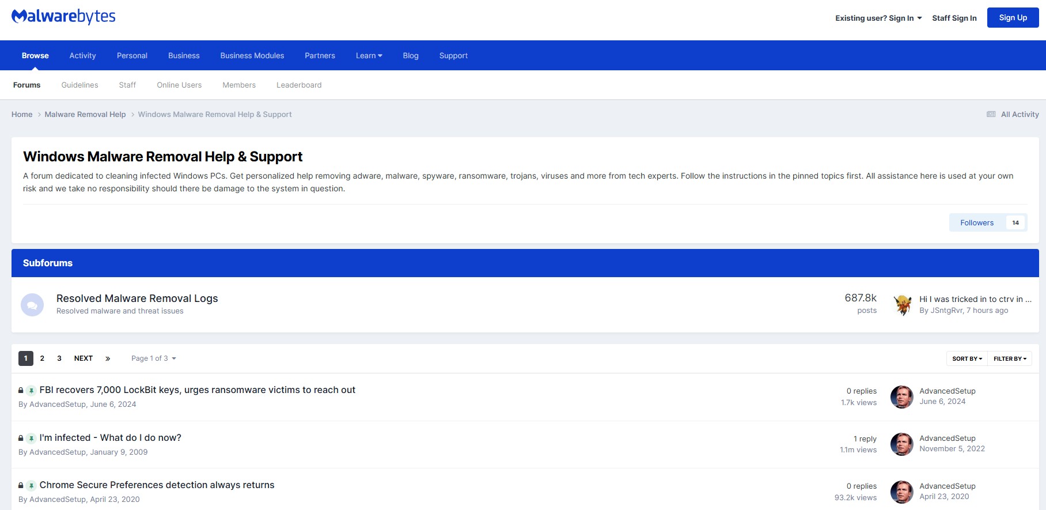Open the Members sub-tab
Viewport: 1046px width, 510px height.
click(239, 85)
